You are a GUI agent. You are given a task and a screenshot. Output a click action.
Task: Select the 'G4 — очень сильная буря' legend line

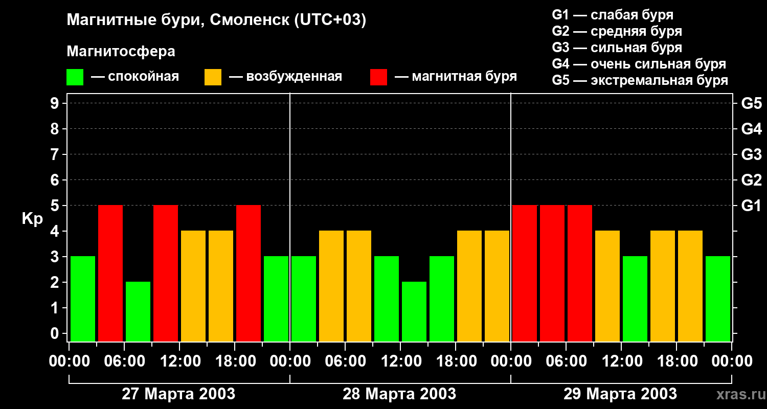[639, 64]
